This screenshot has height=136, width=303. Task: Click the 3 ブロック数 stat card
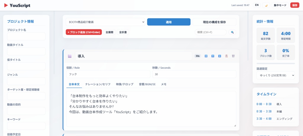coord(265,53)
